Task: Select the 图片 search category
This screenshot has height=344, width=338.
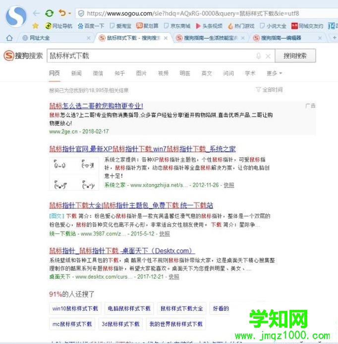Action: click(x=141, y=73)
